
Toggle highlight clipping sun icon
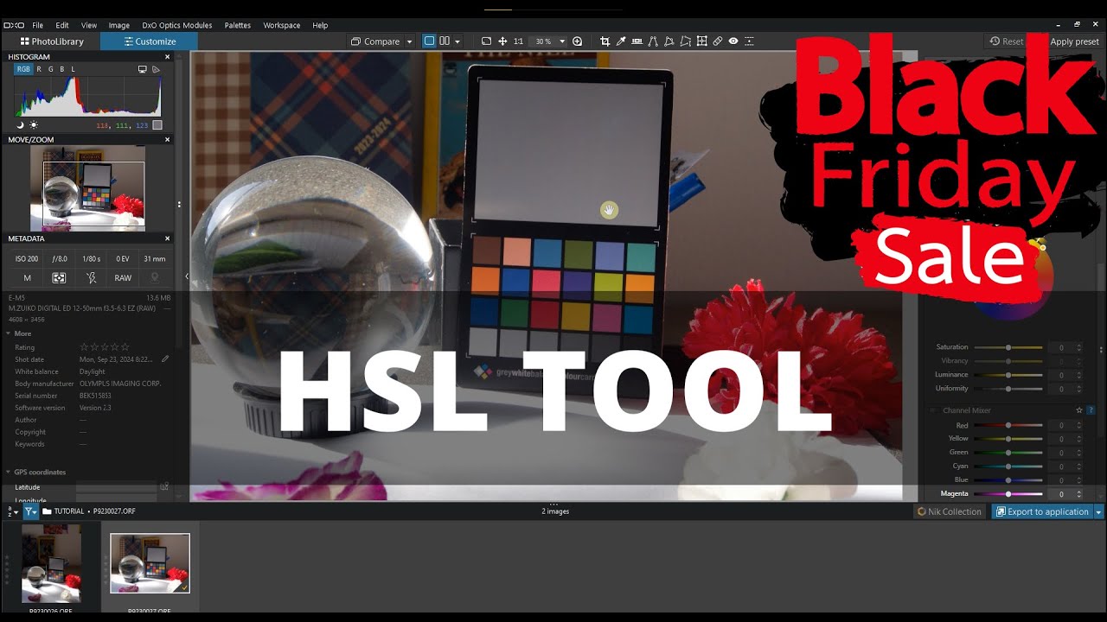click(34, 125)
